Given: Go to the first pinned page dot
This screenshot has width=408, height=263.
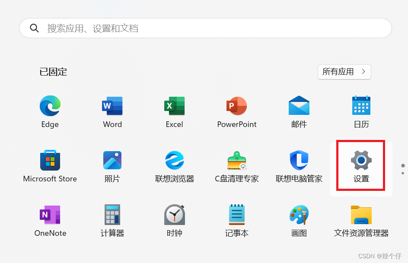Looking at the screenshot, I should 403,165.
